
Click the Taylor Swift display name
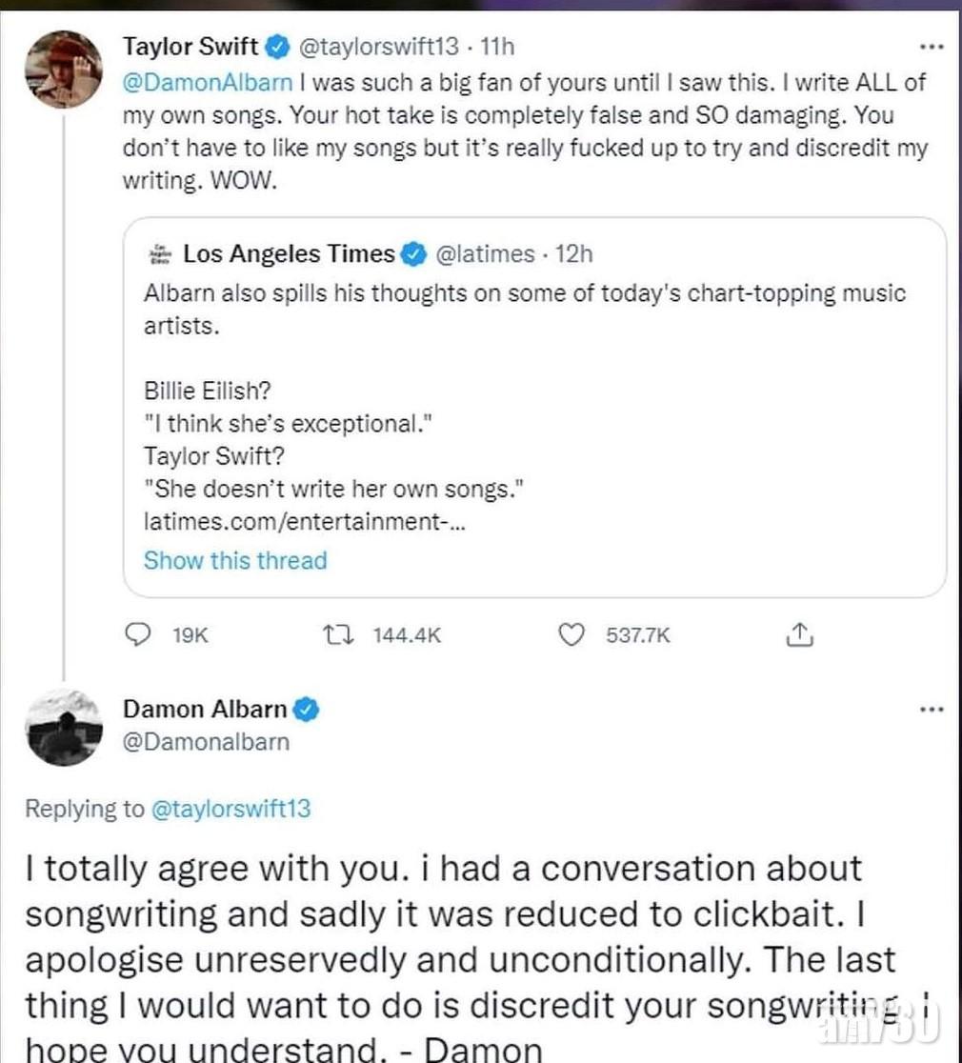tap(190, 45)
